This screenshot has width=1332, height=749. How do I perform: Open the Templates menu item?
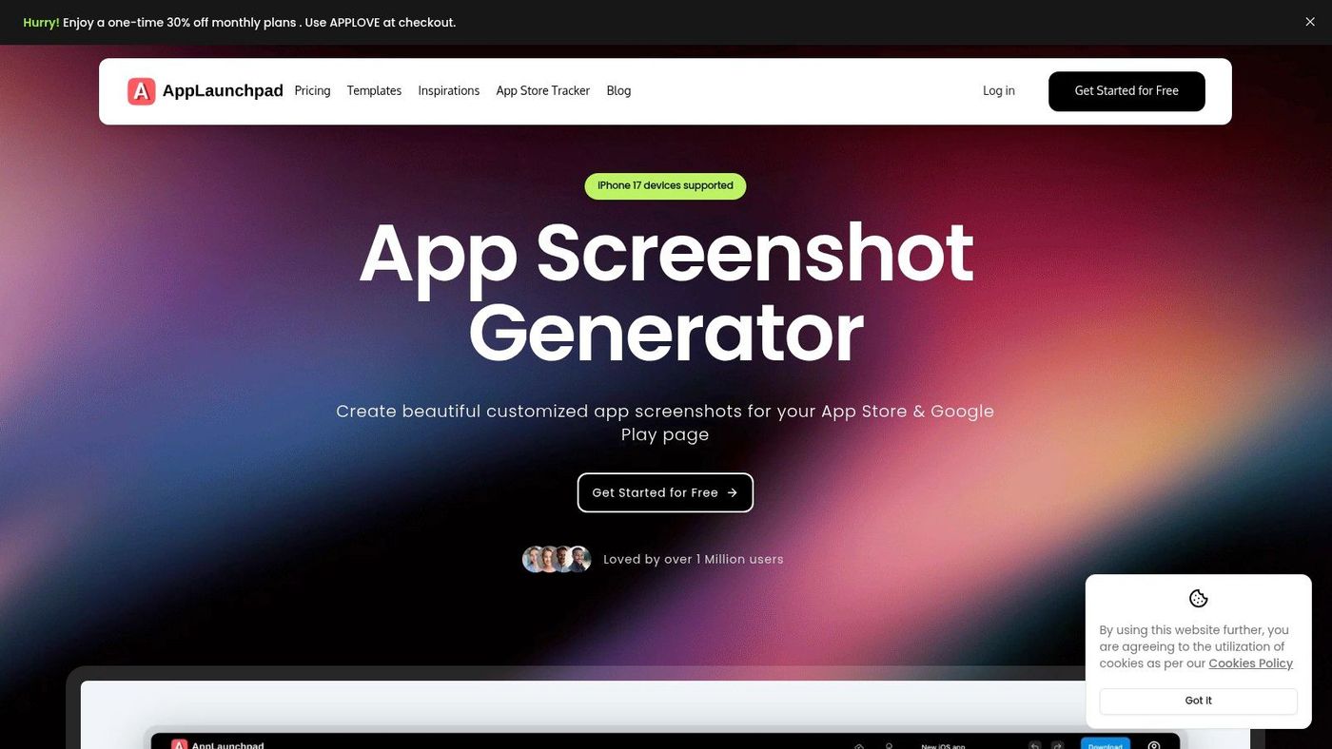point(374,91)
